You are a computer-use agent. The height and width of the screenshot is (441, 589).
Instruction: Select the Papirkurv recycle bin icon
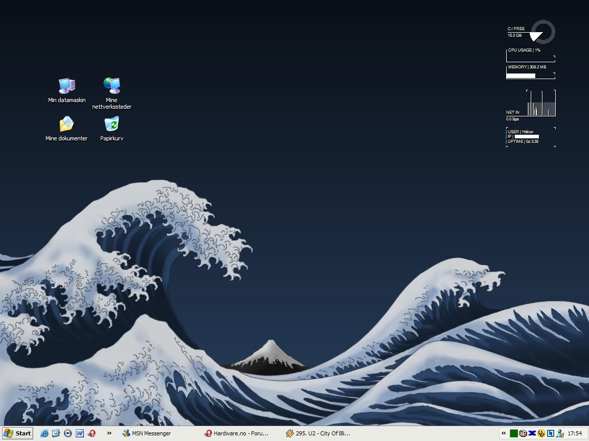click(111, 128)
